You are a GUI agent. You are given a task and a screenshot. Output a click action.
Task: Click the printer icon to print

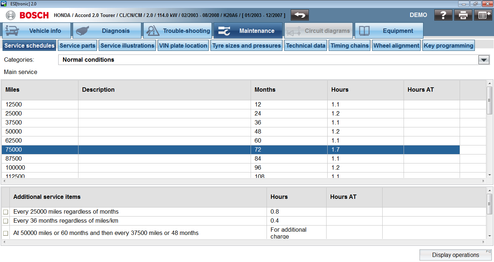point(463,15)
